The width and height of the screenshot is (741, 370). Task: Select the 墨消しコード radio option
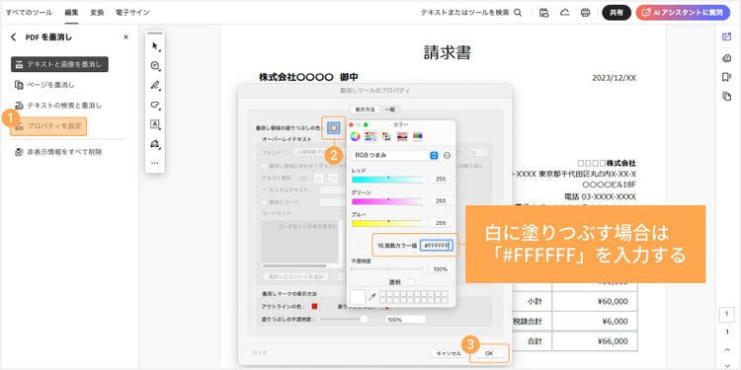(264, 202)
